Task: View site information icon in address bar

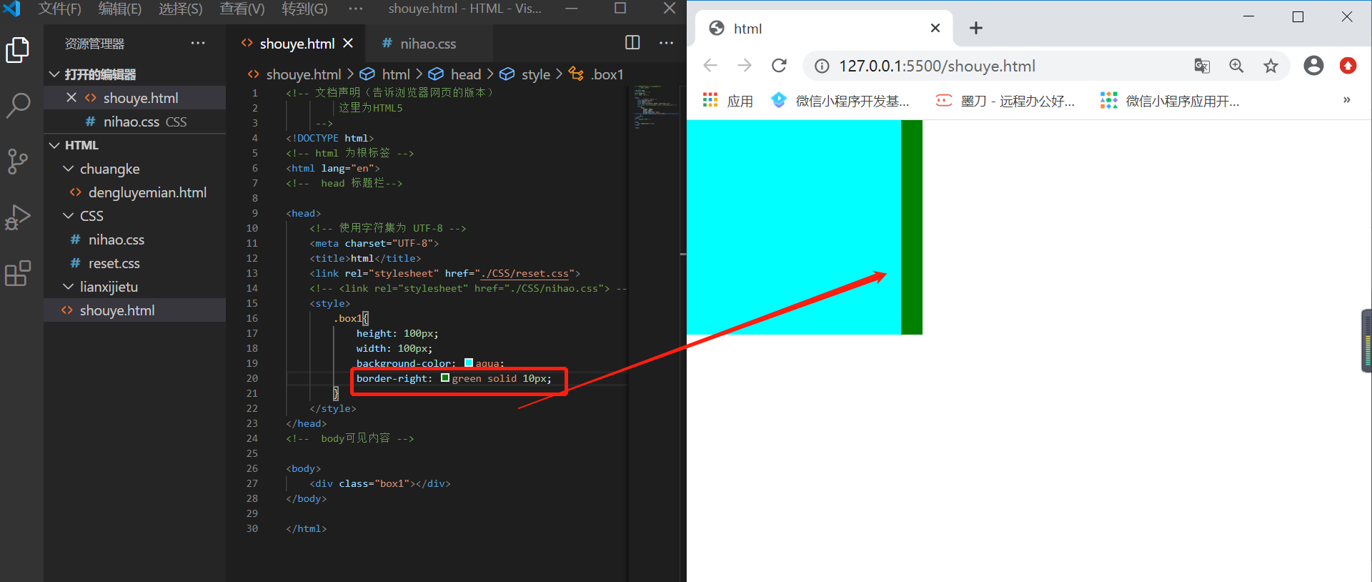Action: (822, 66)
